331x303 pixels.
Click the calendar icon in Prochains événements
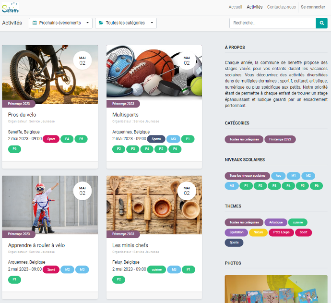tap(35, 23)
